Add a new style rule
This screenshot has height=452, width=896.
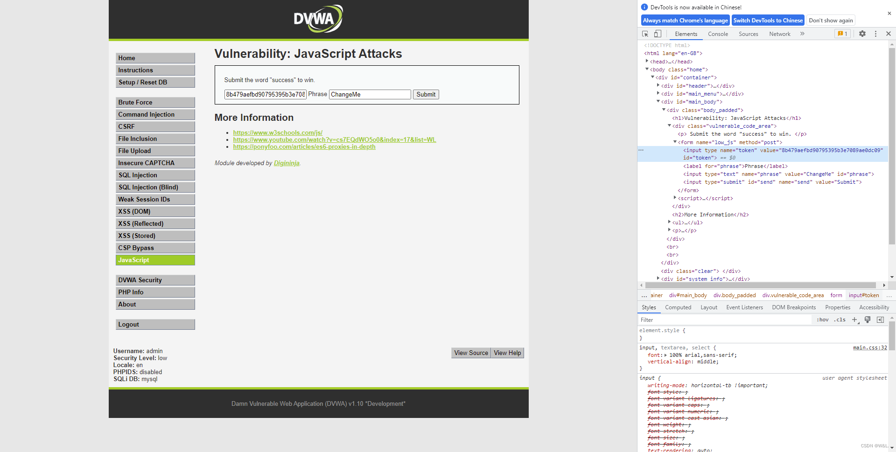click(855, 320)
